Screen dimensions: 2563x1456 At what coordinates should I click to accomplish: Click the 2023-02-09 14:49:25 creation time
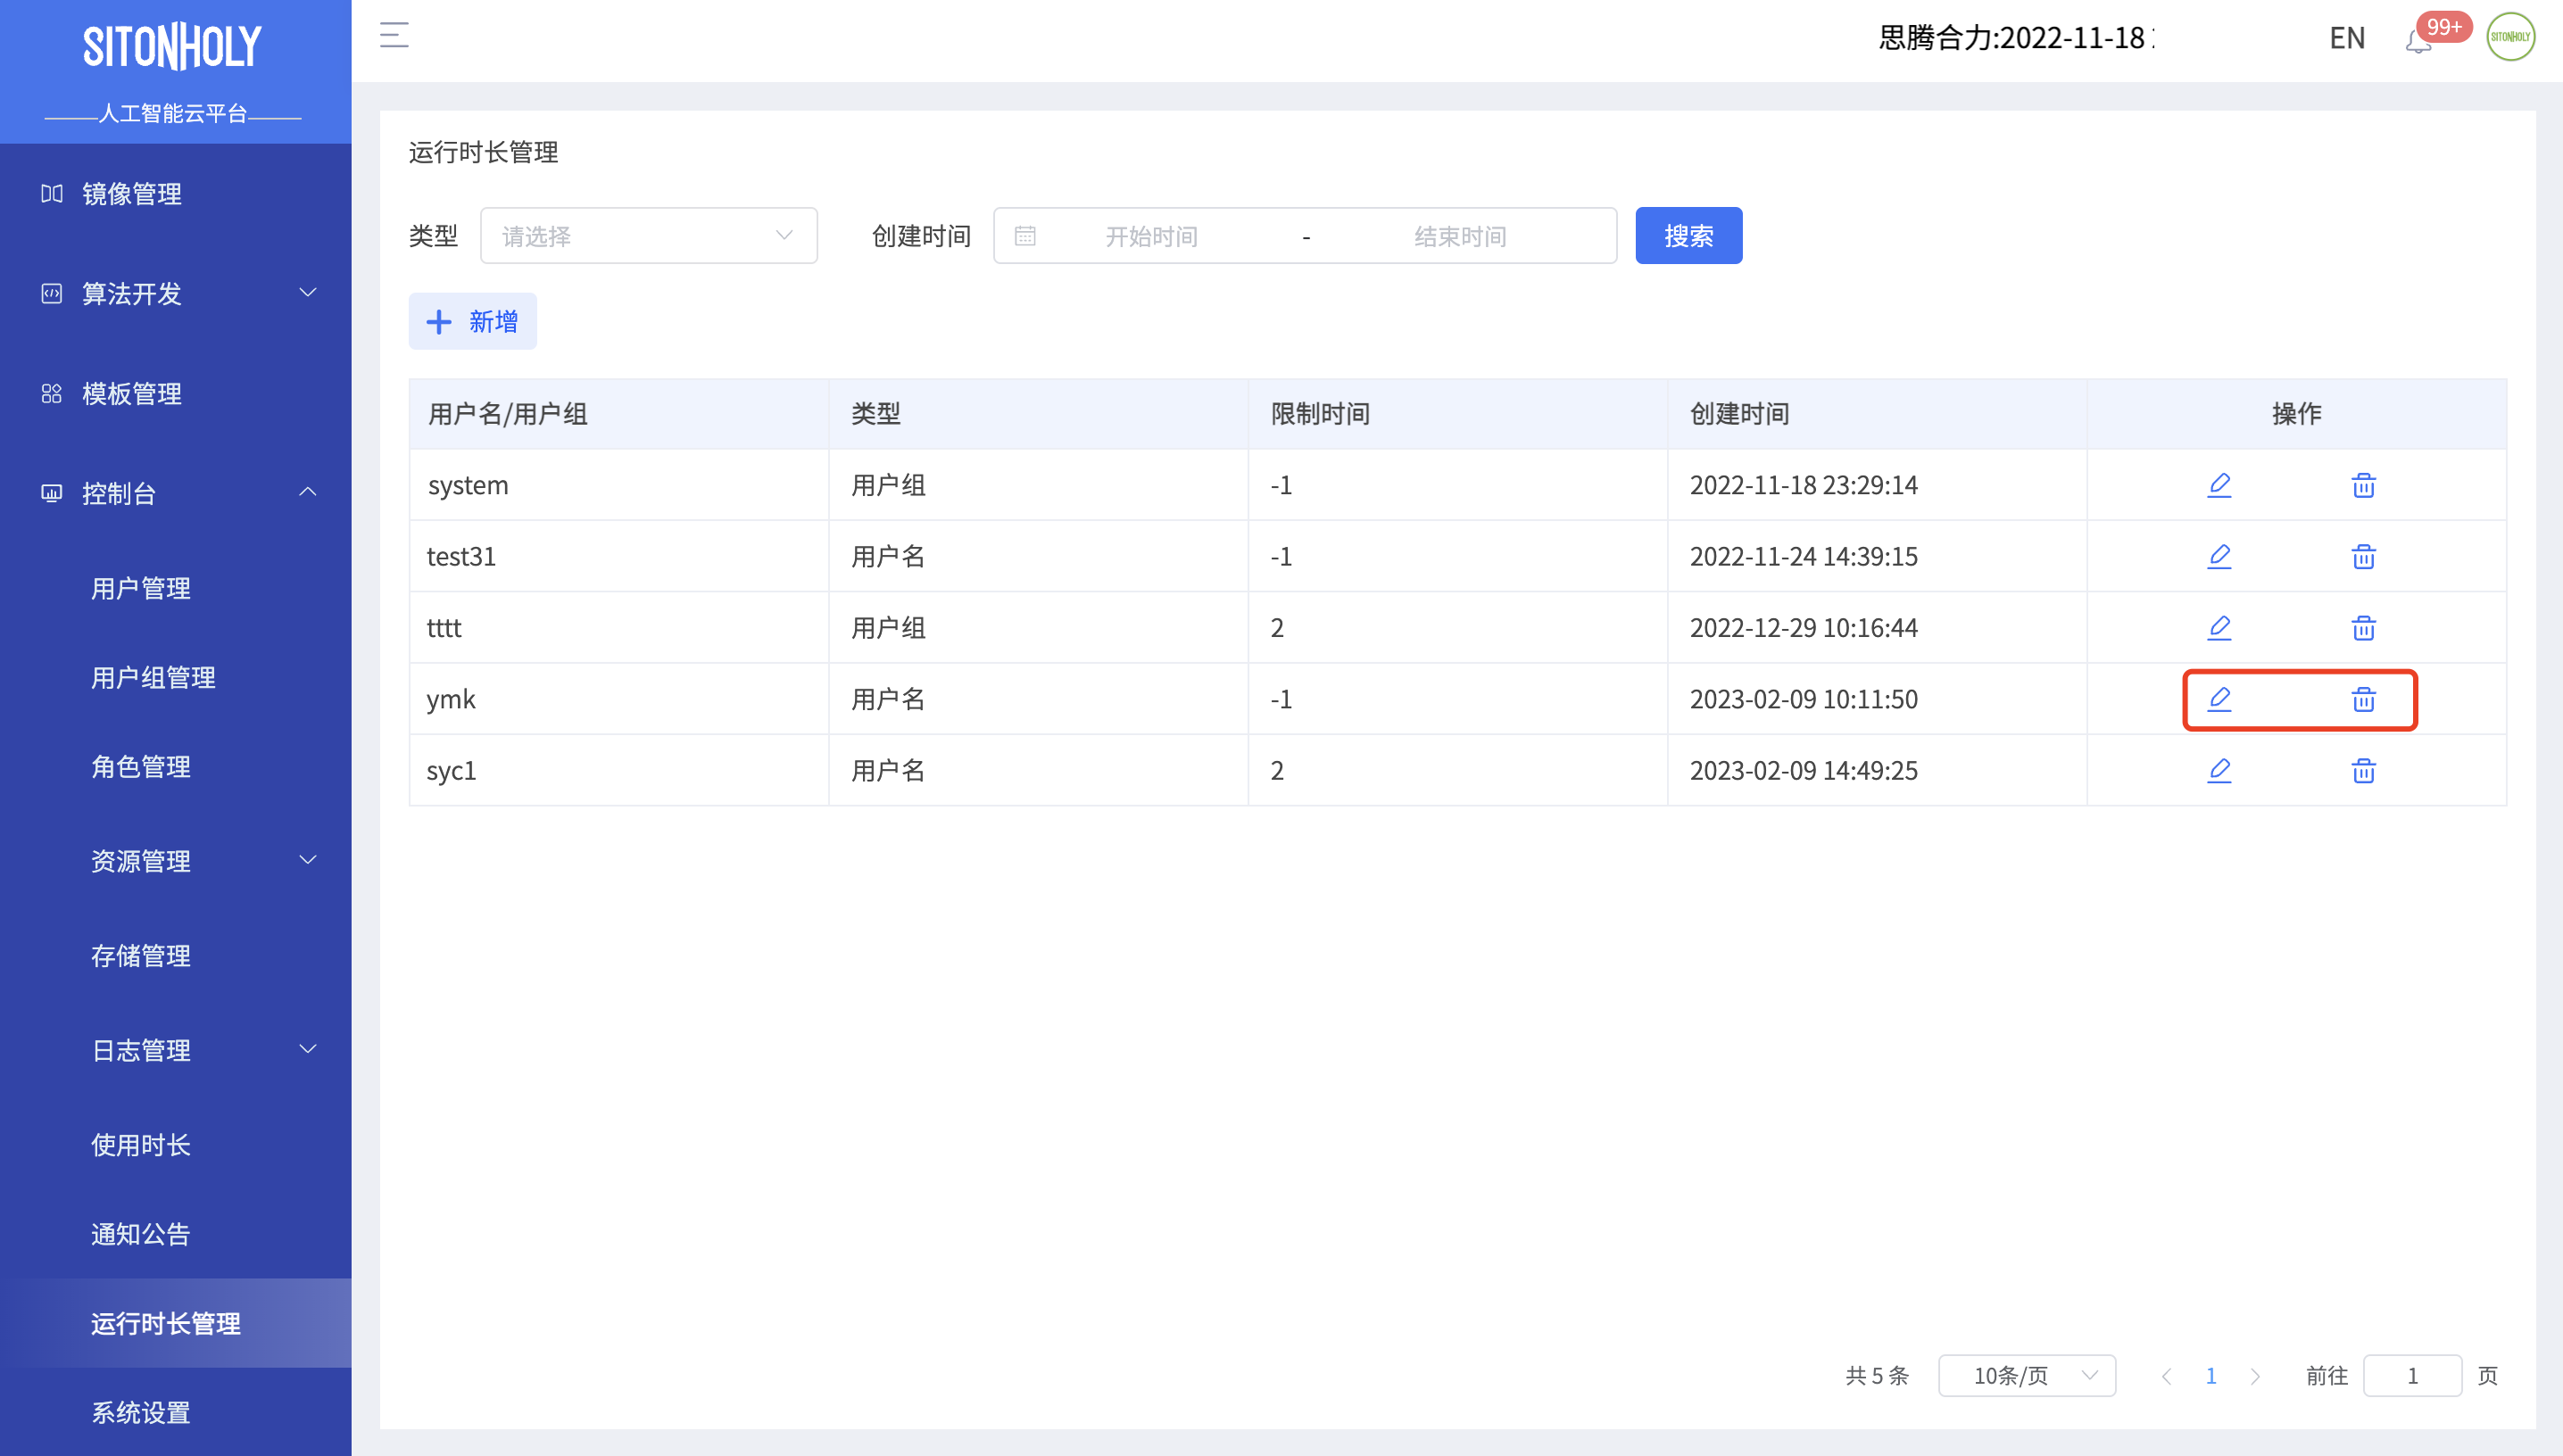point(1803,770)
